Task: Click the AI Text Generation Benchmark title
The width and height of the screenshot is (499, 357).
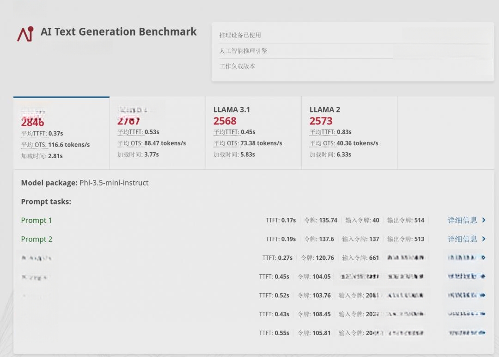Action: 118,32
